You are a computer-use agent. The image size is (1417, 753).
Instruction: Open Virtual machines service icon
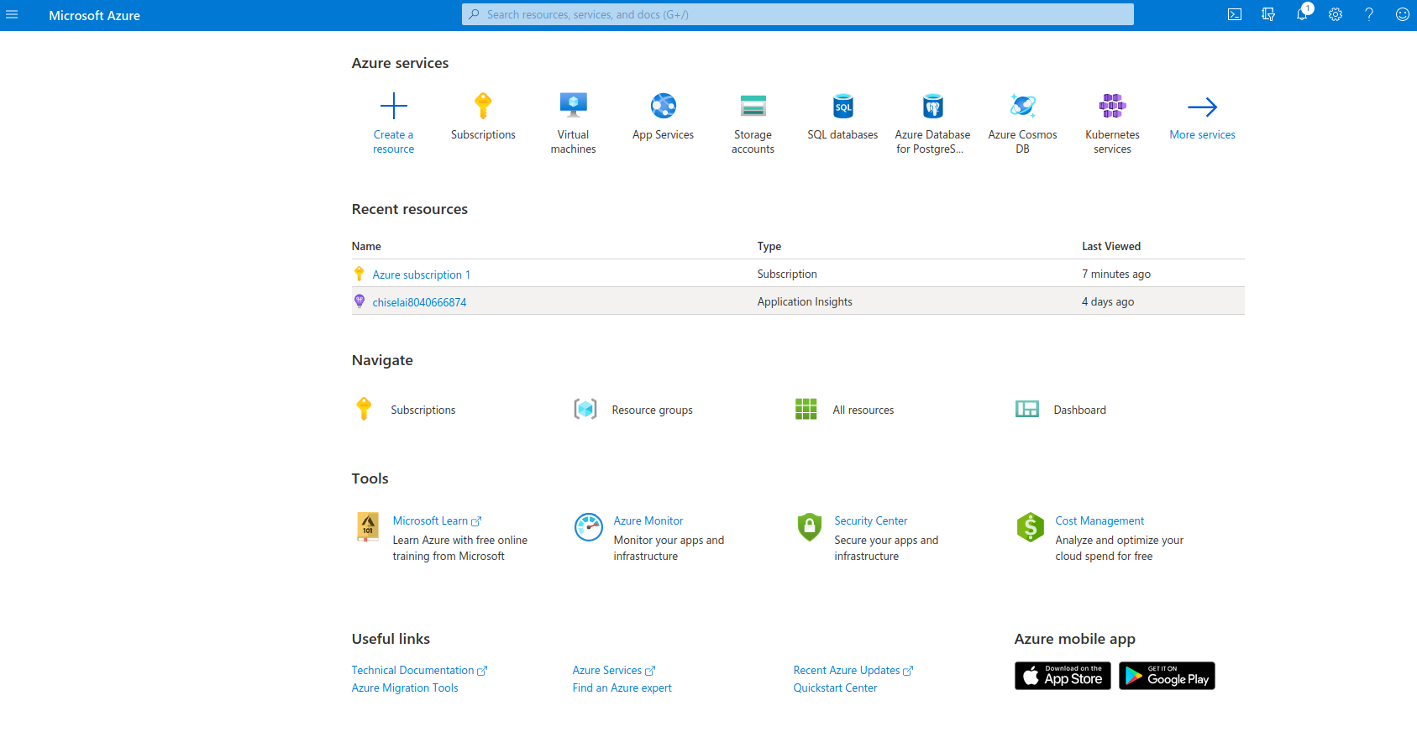click(x=573, y=106)
